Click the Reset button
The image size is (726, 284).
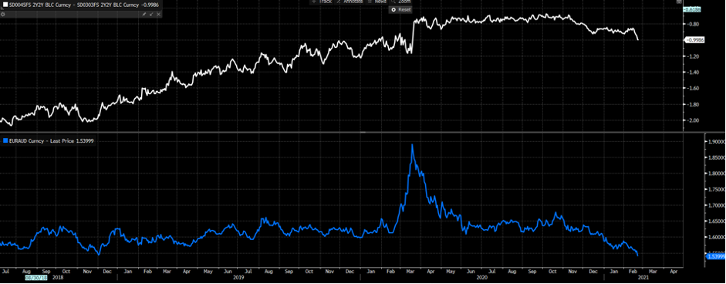click(x=401, y=10)
